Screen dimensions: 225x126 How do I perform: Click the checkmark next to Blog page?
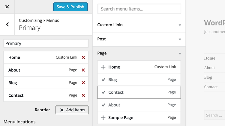pos(103,80)
